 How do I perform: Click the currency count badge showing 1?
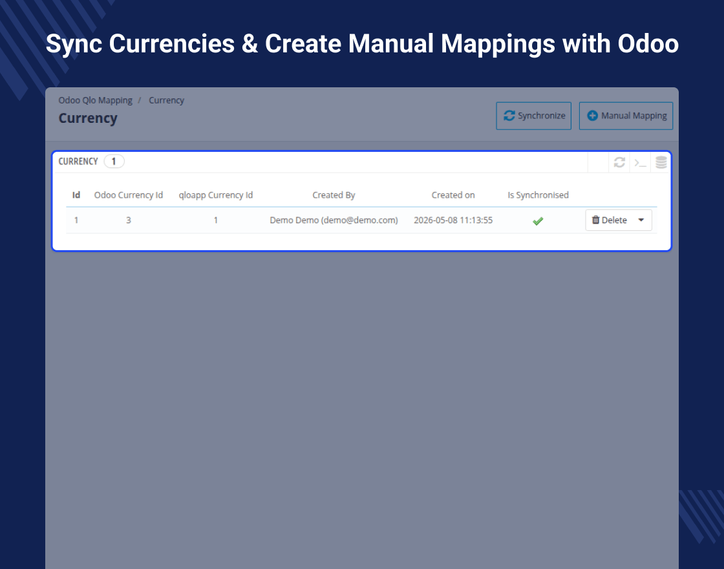pos(114,161)
